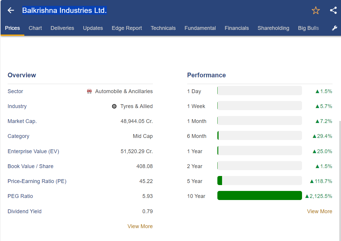The width and height of the screenshot is (341, 241).
Task: Click the 1 Year performance bar
Action: [x=260, y=151]
